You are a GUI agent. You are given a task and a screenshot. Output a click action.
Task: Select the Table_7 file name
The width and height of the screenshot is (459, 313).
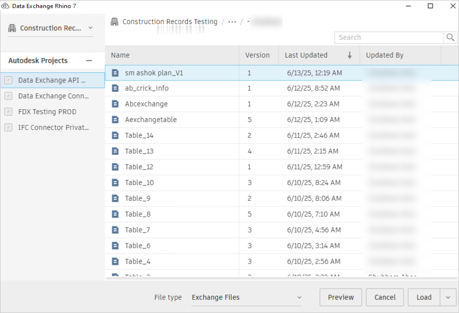pos(138,230)
